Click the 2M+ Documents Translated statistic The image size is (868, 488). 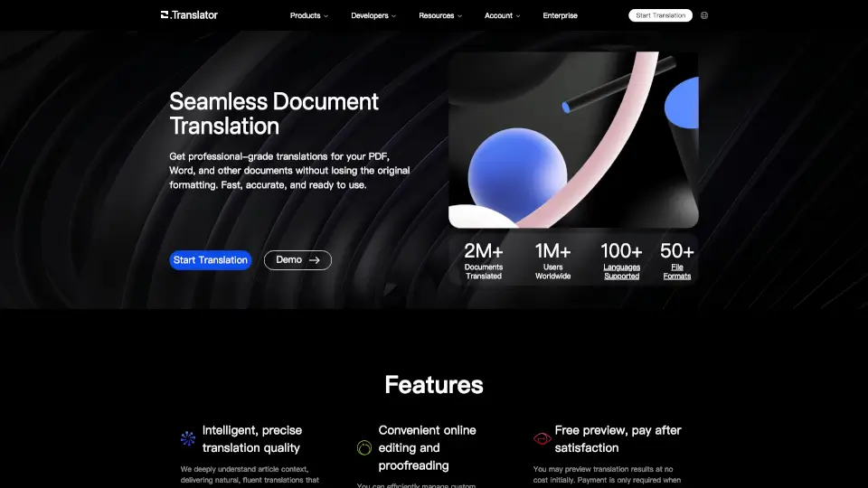point(484,260)
